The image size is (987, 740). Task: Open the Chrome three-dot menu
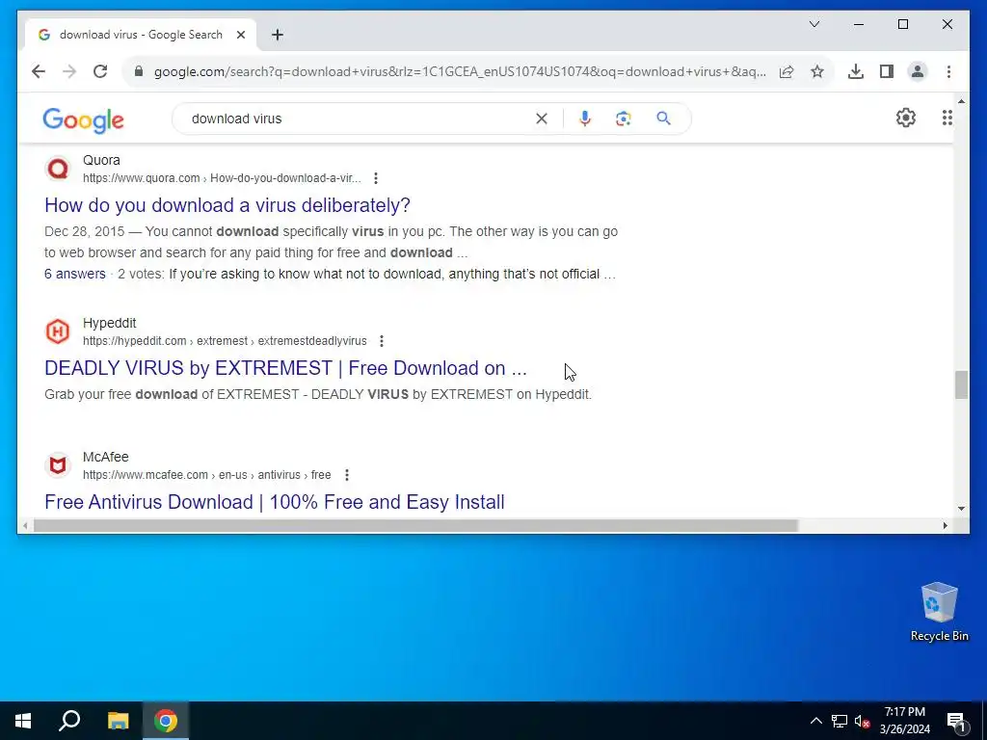tap(948, 71)
